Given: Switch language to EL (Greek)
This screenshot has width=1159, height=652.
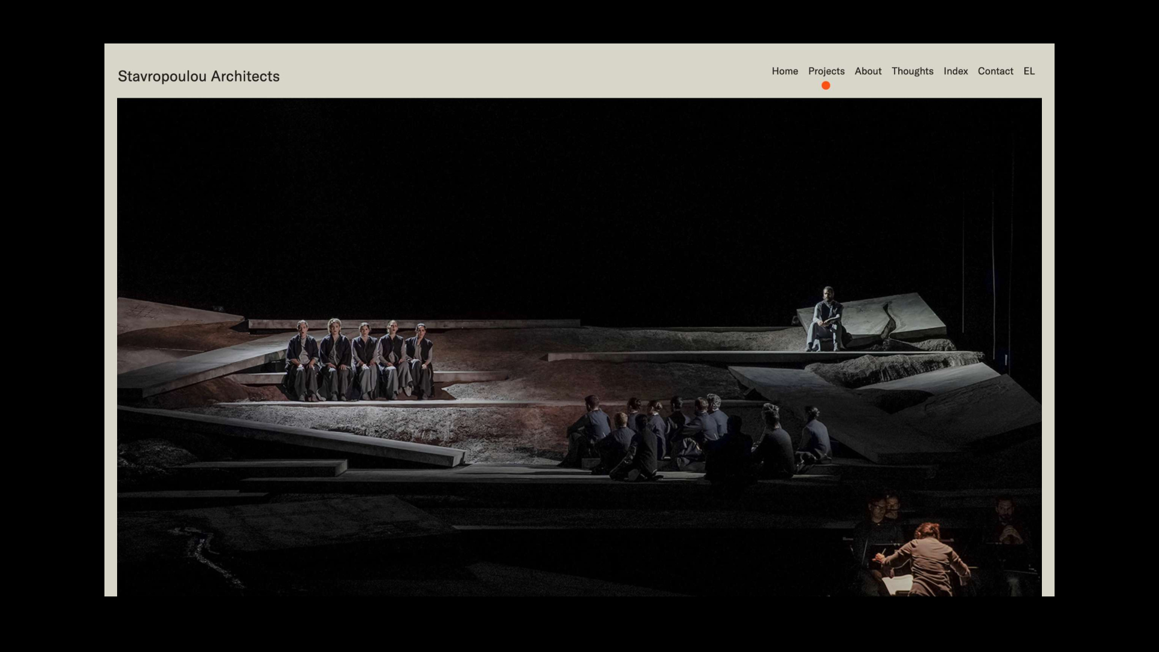Looking at the screenshot, I should point(1029,71).
